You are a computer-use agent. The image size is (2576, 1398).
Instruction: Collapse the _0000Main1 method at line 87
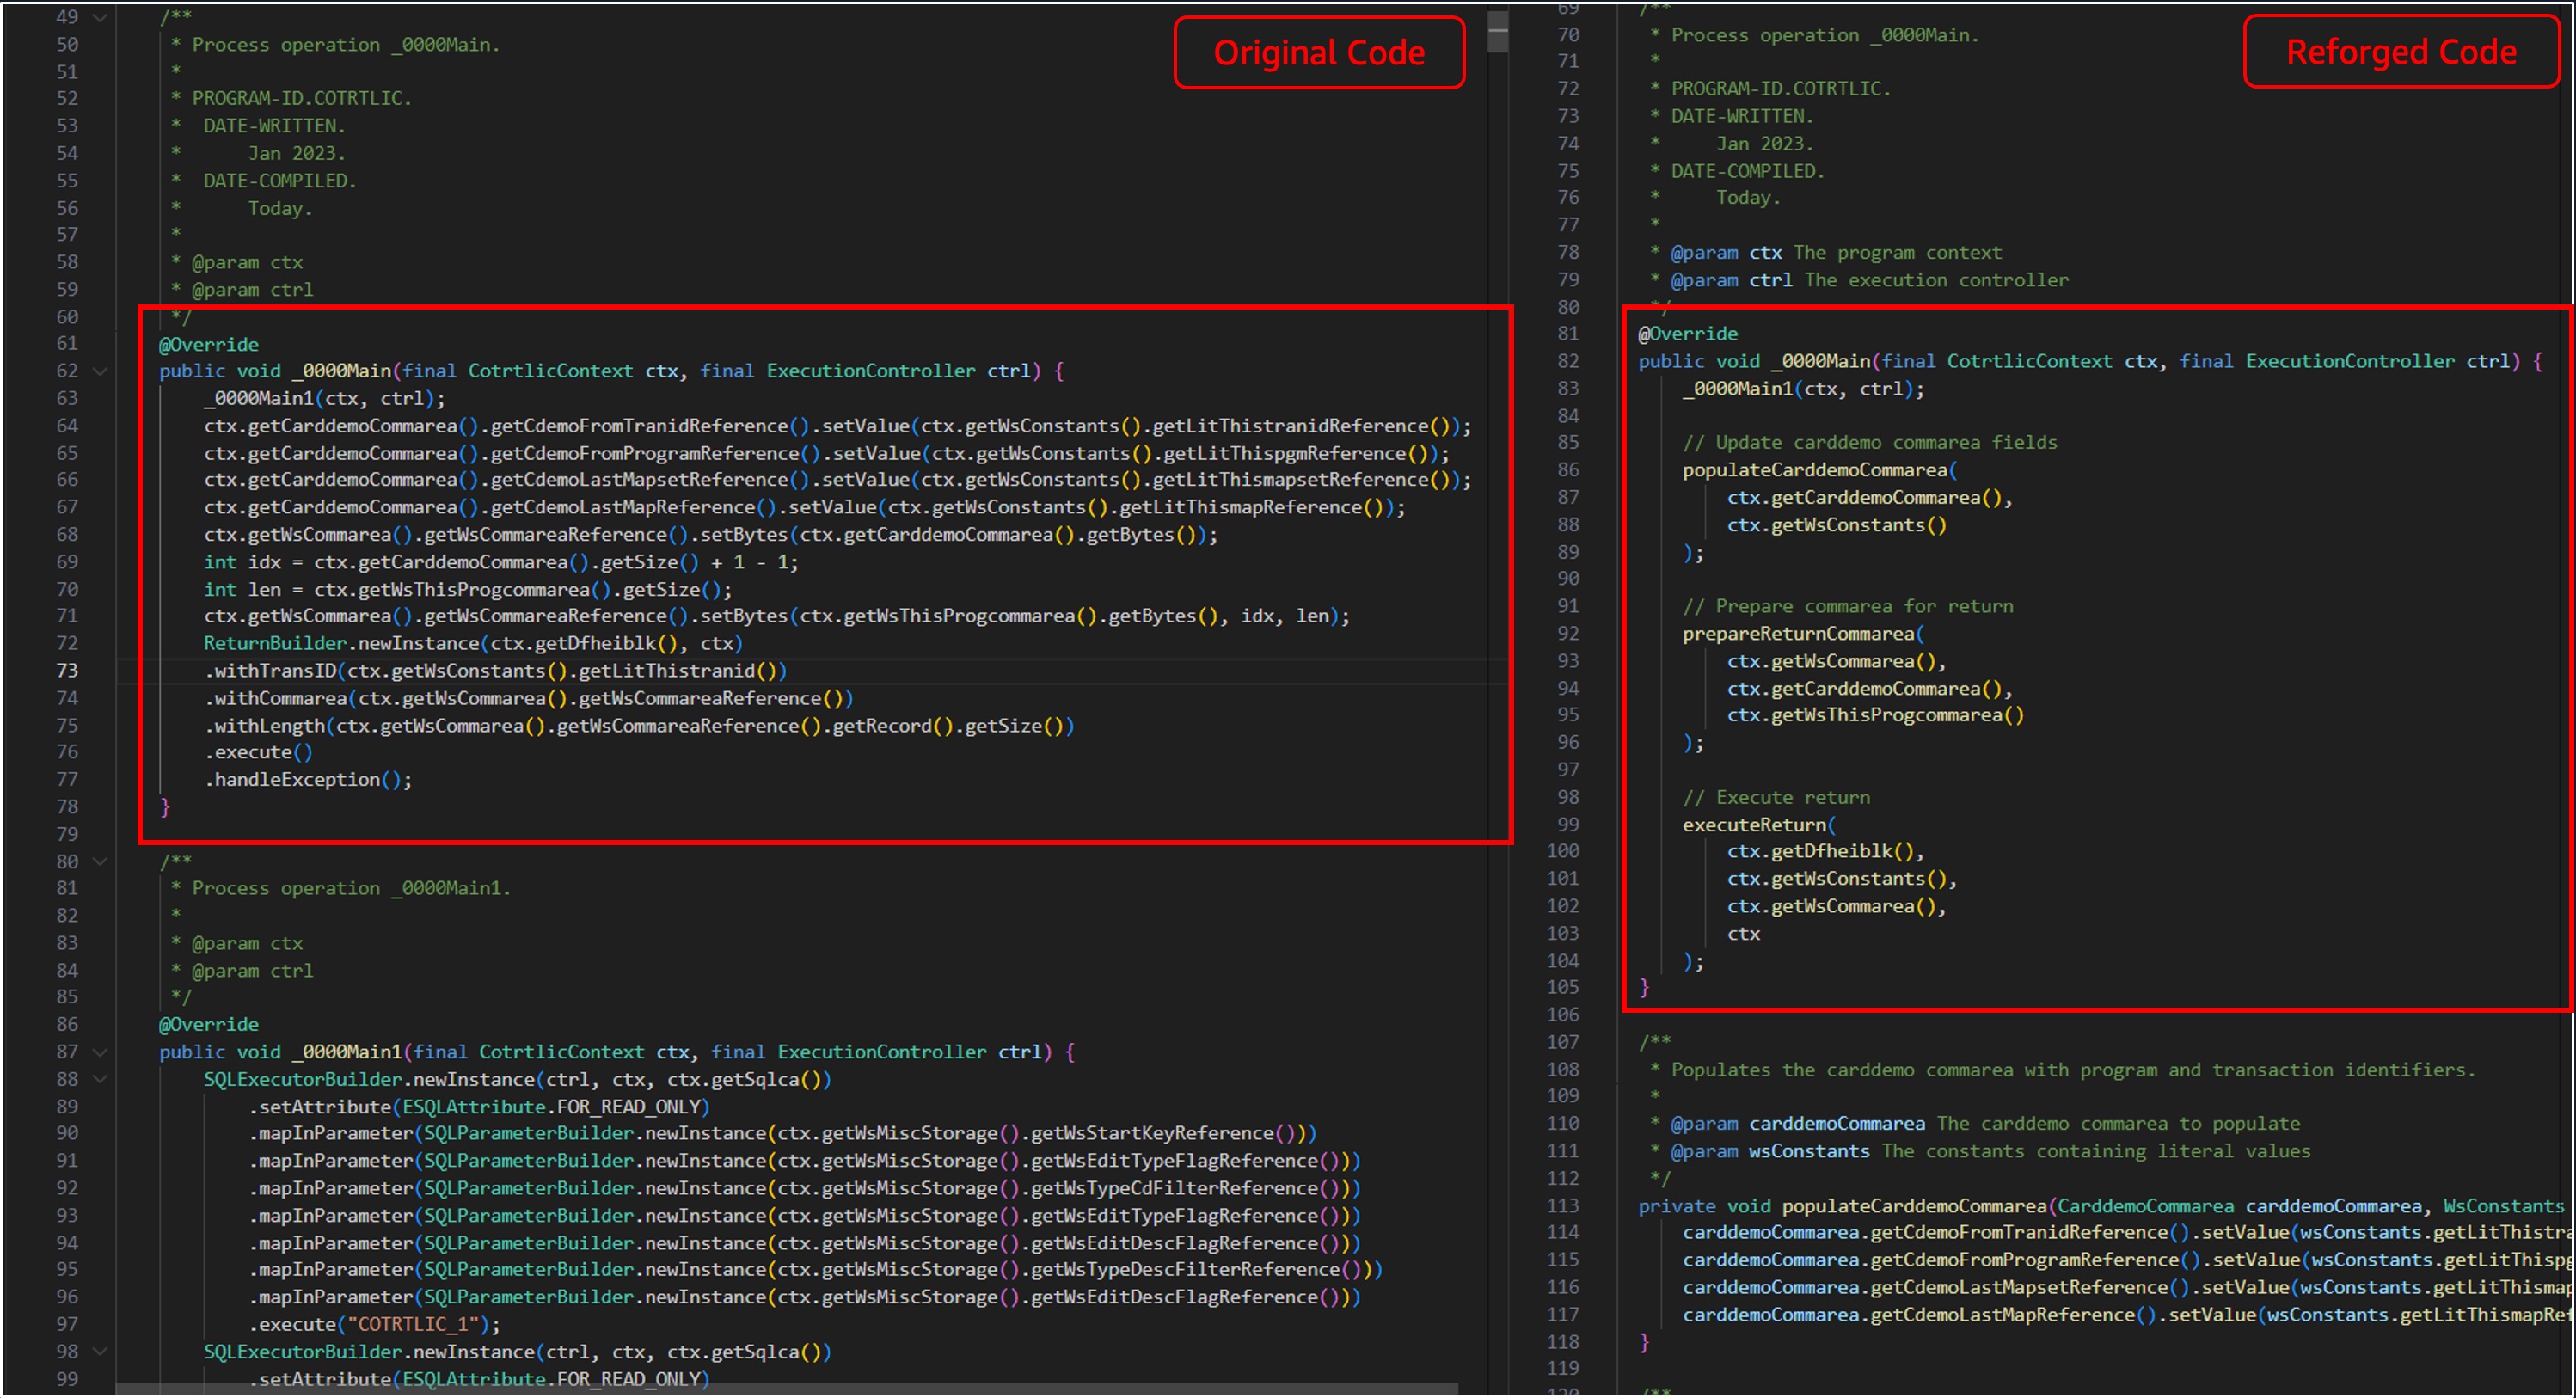(x=100, y=1051)
